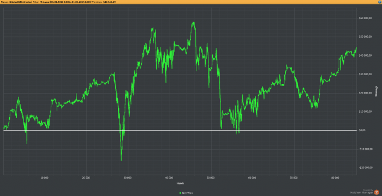Click the $10 000,00 axis label
The width and height of the screenshot is (382, 196).
coord(365,112)
